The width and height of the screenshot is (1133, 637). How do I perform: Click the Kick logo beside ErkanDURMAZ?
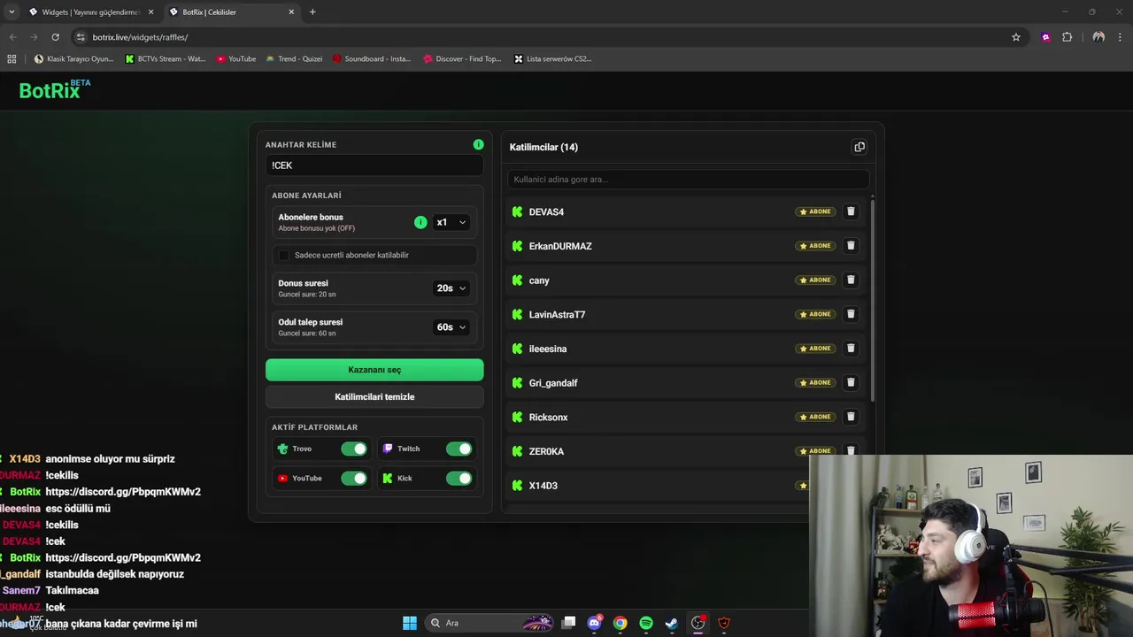click(518, 246)
